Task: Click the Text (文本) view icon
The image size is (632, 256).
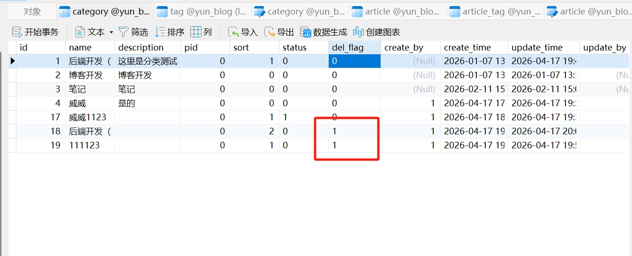Action: click(80, 32)
